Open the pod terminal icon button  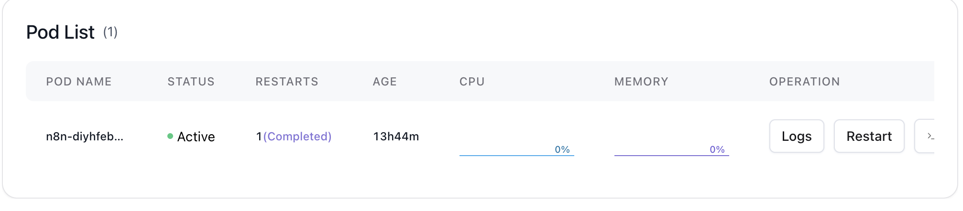click(x=925, y=136)
